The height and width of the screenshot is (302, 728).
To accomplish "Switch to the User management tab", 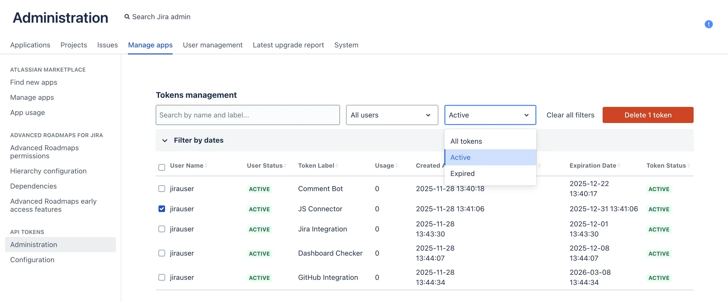I will (213, 45).
